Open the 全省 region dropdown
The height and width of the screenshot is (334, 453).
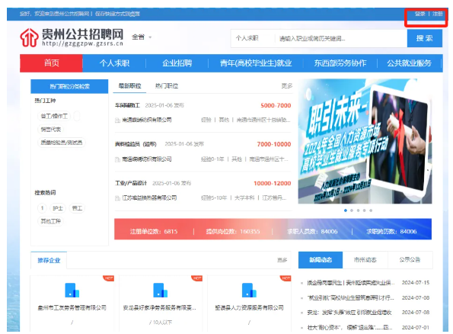pyautogui.click(x=142, y=37)
